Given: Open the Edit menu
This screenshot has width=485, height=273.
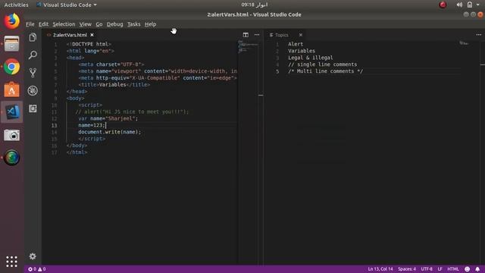Looking at the screenshot, I should (x=43, y=24).
